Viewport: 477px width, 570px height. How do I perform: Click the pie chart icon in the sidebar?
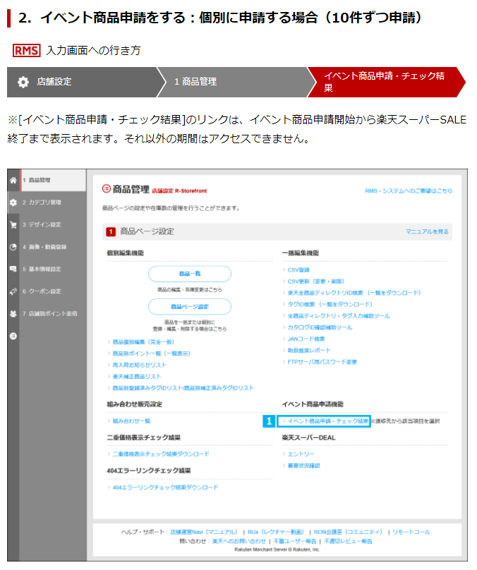(x=13, y=247)
